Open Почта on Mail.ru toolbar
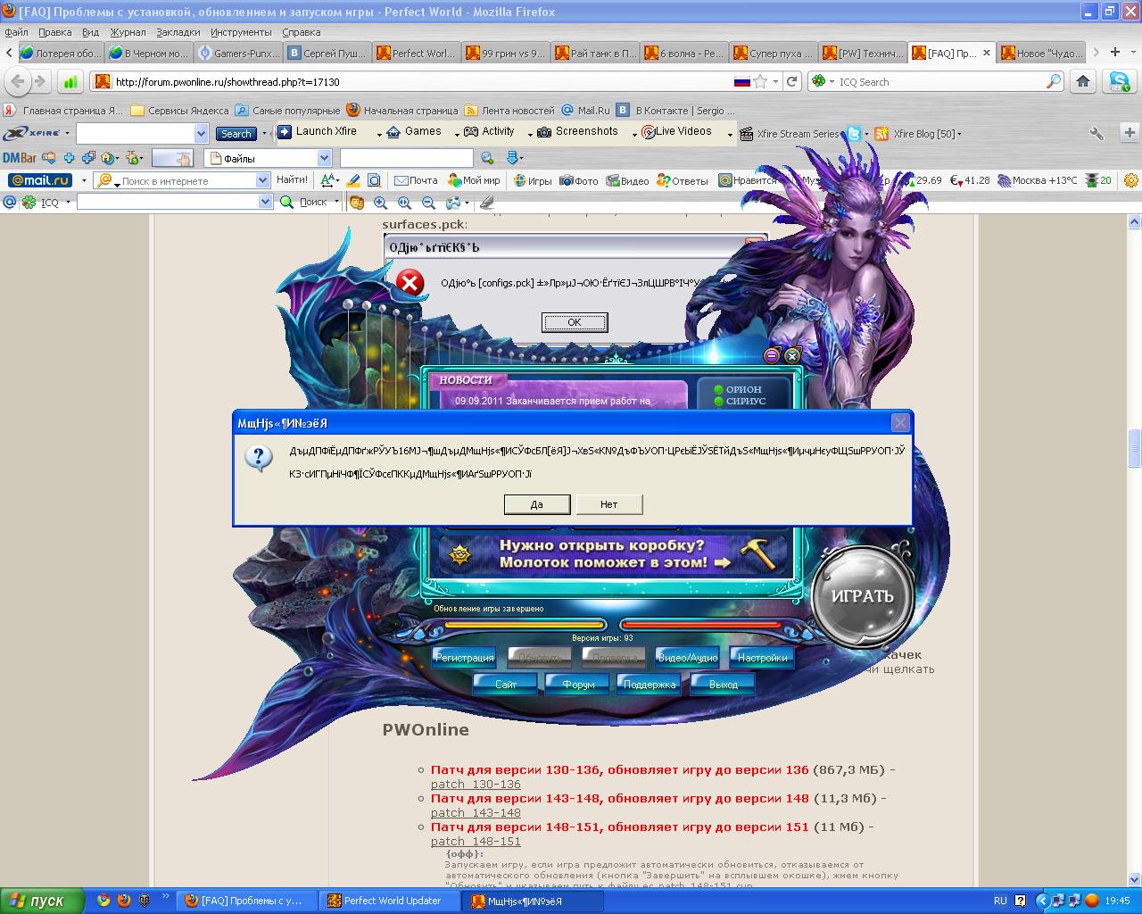Viewport: 1142px width, 914px height. coord(416,180)
